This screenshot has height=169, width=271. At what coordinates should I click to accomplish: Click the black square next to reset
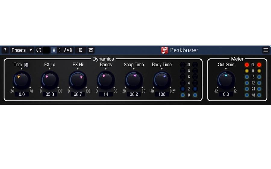(46, 50)
